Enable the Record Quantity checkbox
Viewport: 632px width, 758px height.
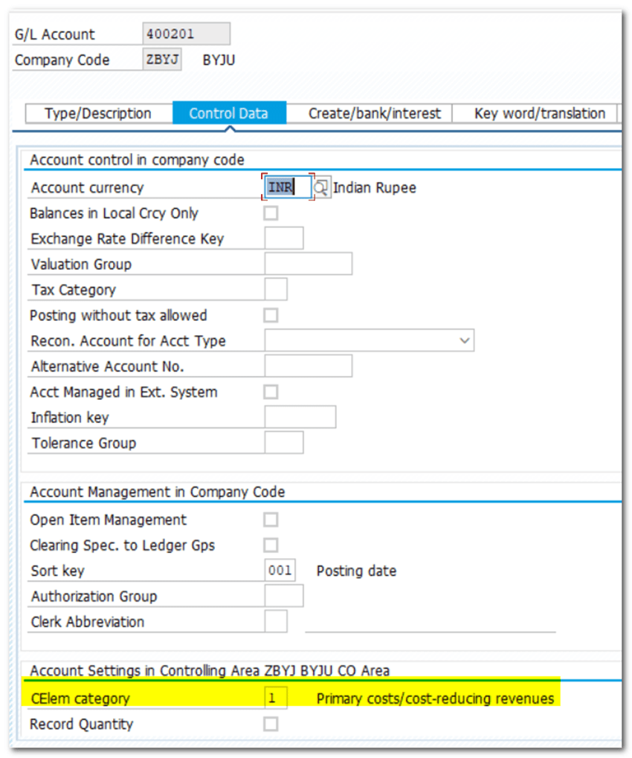271,724
